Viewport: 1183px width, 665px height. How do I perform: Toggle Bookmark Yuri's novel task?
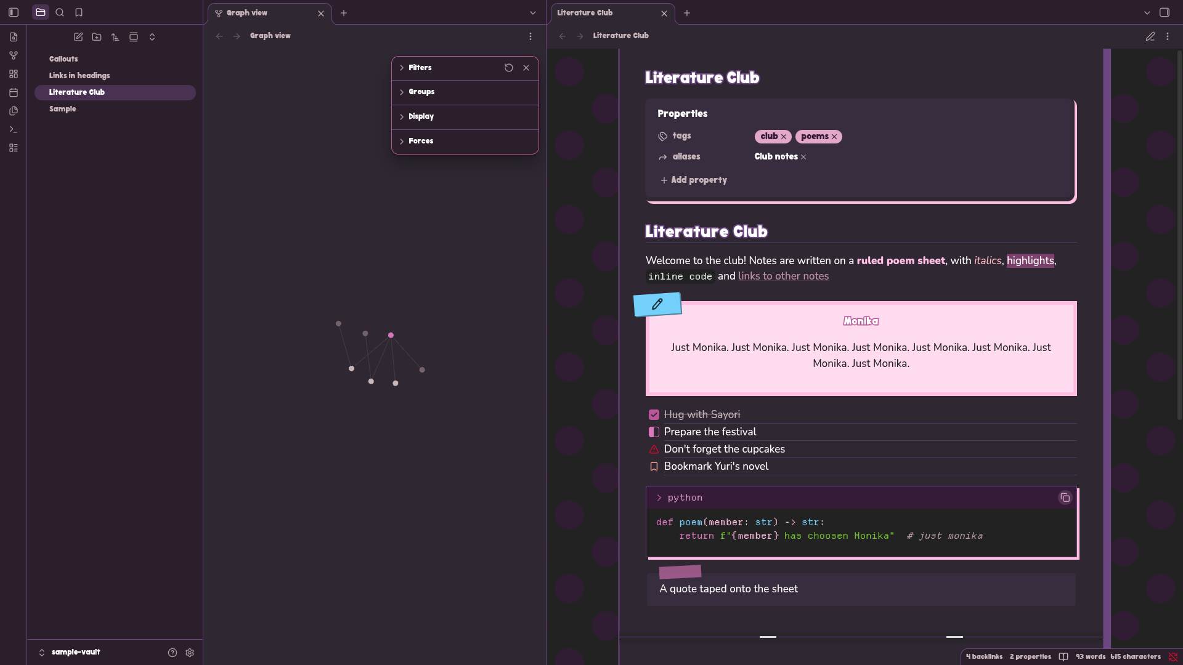pyautogui.click(x=654, y=467)
